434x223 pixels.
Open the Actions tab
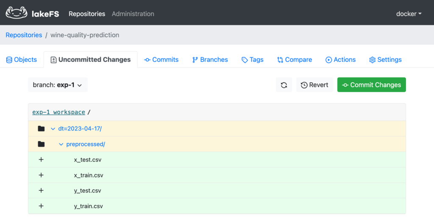point(340,60)
